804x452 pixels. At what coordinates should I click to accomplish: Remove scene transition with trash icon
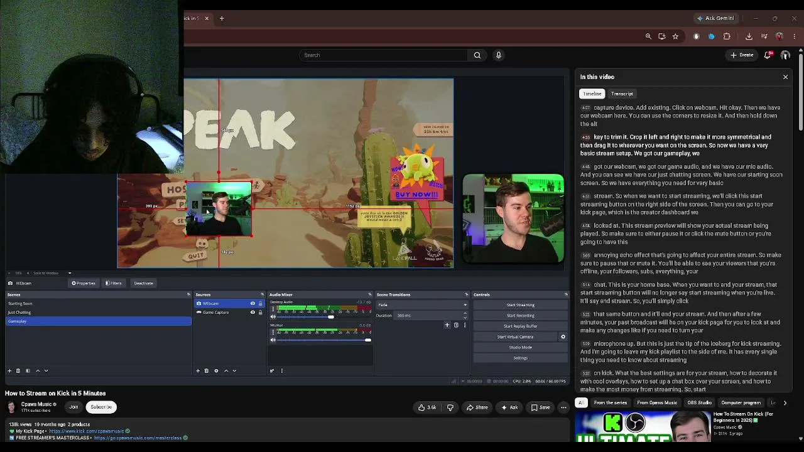(x=456, y=325)
